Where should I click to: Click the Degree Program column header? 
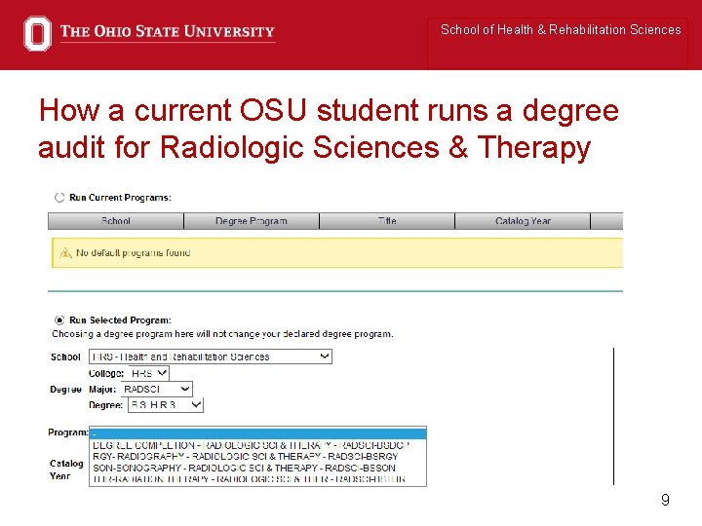[x=252, y=221]
